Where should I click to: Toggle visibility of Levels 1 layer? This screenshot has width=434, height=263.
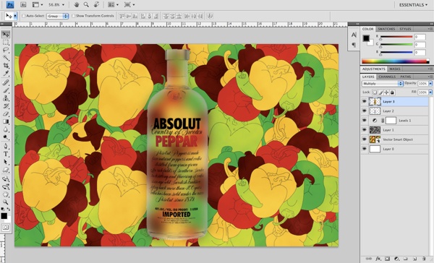click(x=365, y=120)
